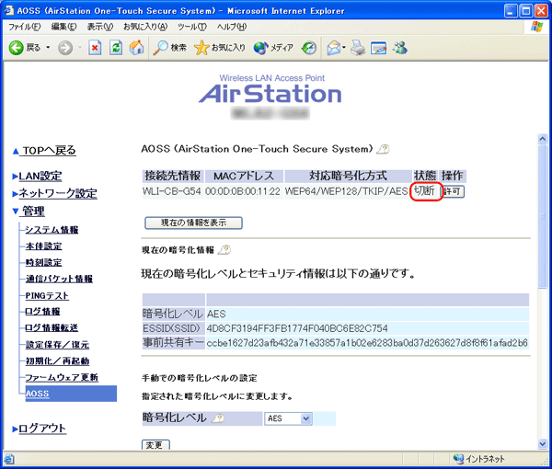Select the highlighted AOSS menu entry

coord(71,394)
